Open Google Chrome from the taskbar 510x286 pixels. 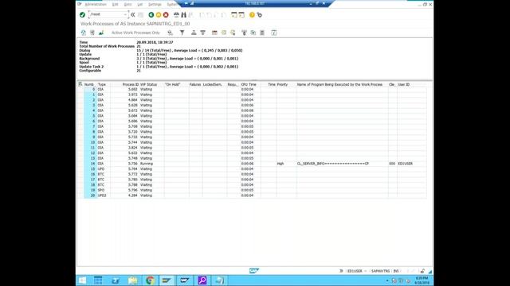(150, 280)
